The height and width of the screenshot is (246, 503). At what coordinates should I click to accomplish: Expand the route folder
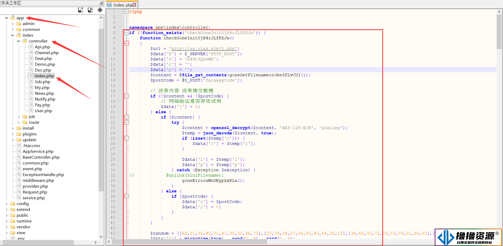click(18, 122)
